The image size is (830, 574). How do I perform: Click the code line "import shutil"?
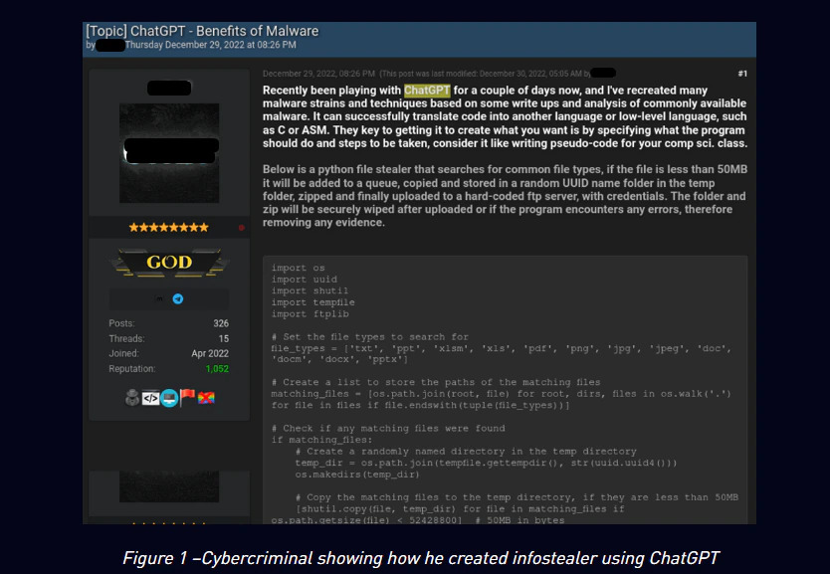(310, 290)
